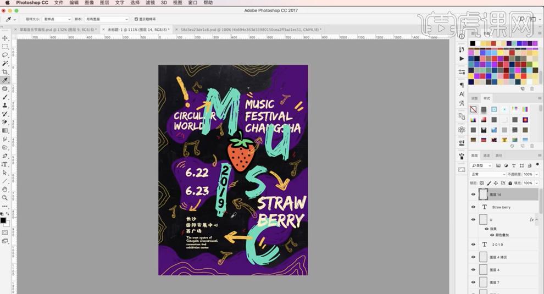Select the Zoom tool in the toolbox
The height and width of the screenshot is (294, 544).
(x=5, y=197)
